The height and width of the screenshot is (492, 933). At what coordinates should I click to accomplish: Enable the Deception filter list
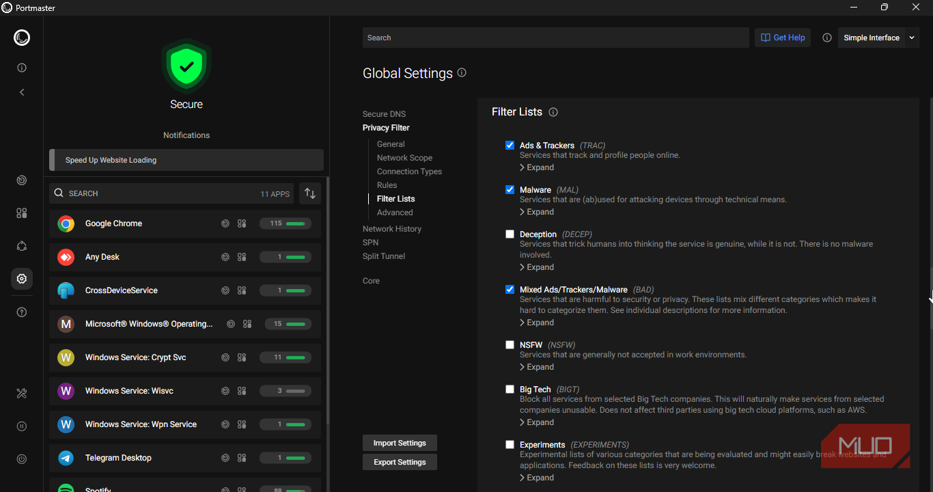coord(510,234)
